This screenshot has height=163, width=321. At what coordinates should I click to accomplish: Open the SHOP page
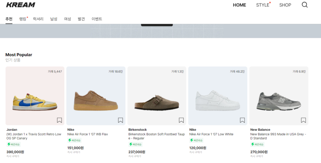[285, 5]
